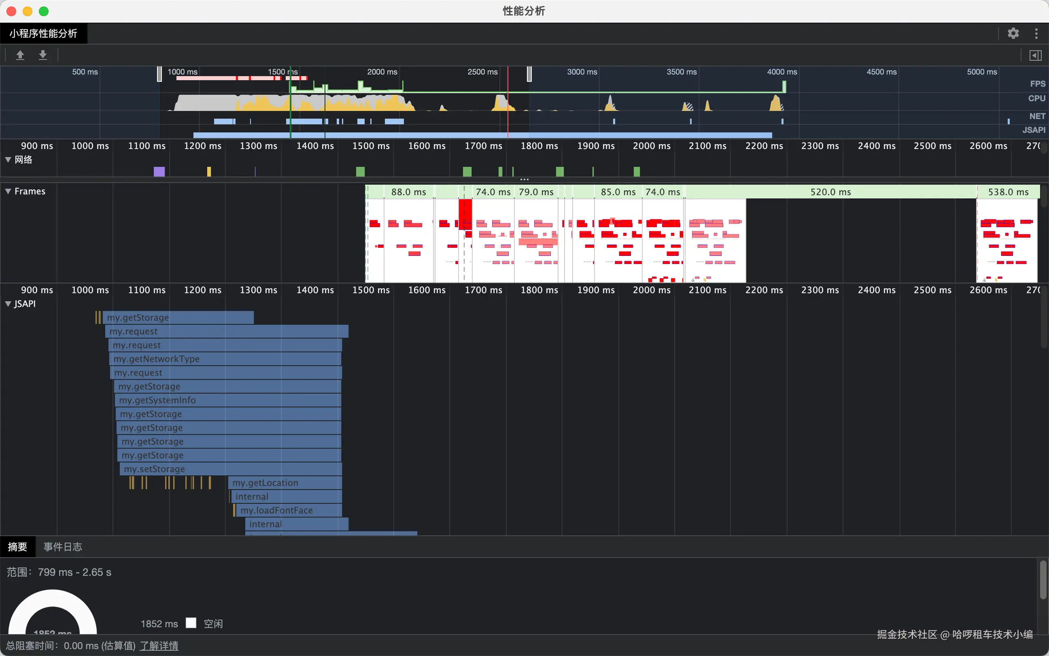Switch to the 事件日志 tab
Screen dimensions: 1049x656
point(62,547)
